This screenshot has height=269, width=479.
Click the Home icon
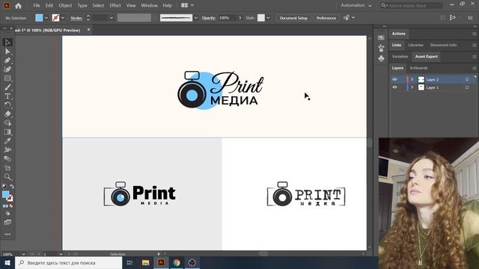tap(18, 5)
